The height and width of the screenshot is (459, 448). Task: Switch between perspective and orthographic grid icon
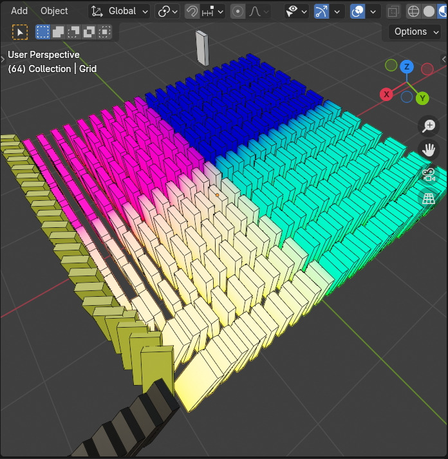[429, 199]
